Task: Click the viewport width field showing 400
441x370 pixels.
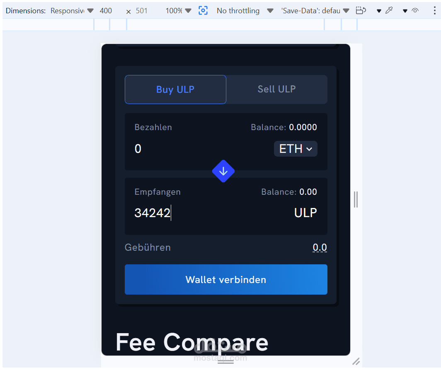Action: pyautogui.click(x=106, y=11)
